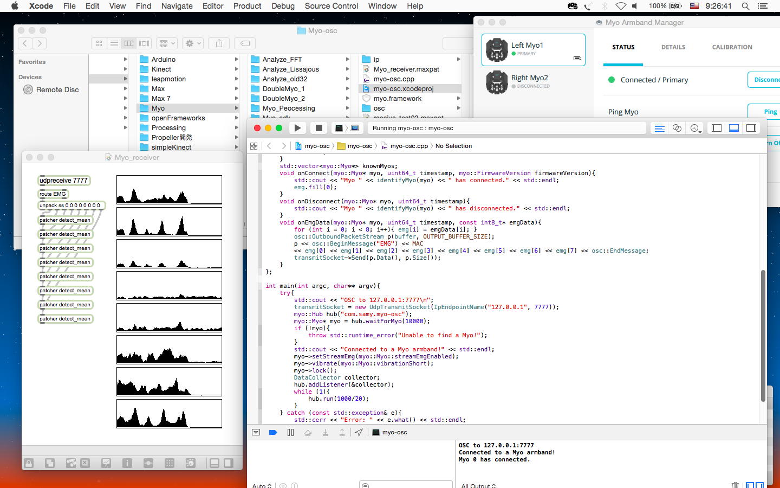780x488 pixels.
Task: Open the Product menu
Action: coord(247,6)
